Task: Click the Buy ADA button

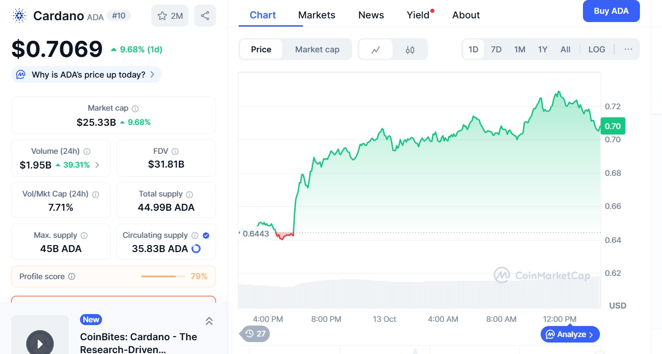Action: point(611,11)
